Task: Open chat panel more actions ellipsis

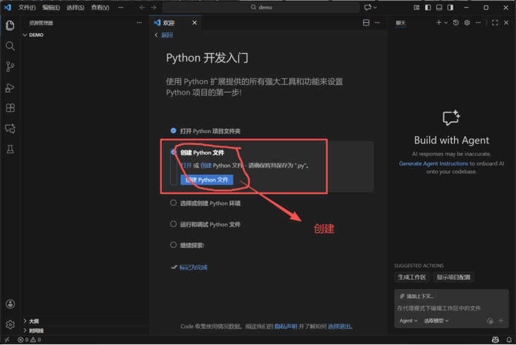Action: click(x=478, y=23)
